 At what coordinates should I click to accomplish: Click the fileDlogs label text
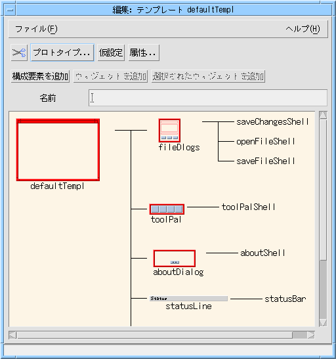(179, 147)
